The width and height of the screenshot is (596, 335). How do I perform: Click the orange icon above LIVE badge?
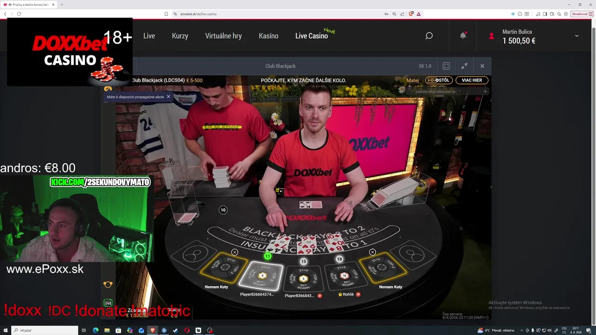click(108, 284)
